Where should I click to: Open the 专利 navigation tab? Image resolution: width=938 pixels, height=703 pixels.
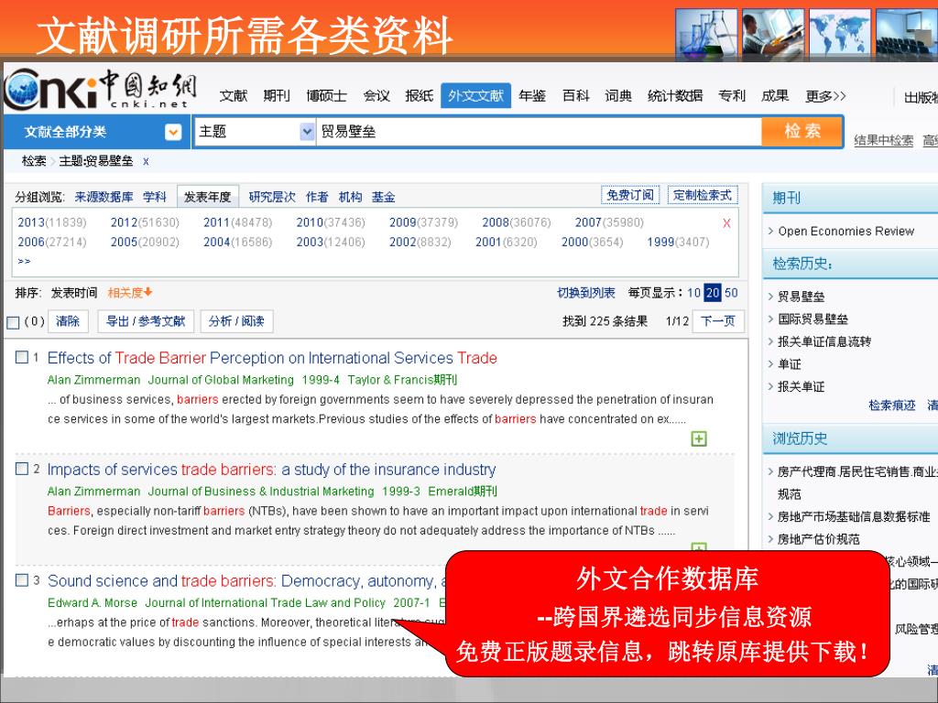(732, 95)
